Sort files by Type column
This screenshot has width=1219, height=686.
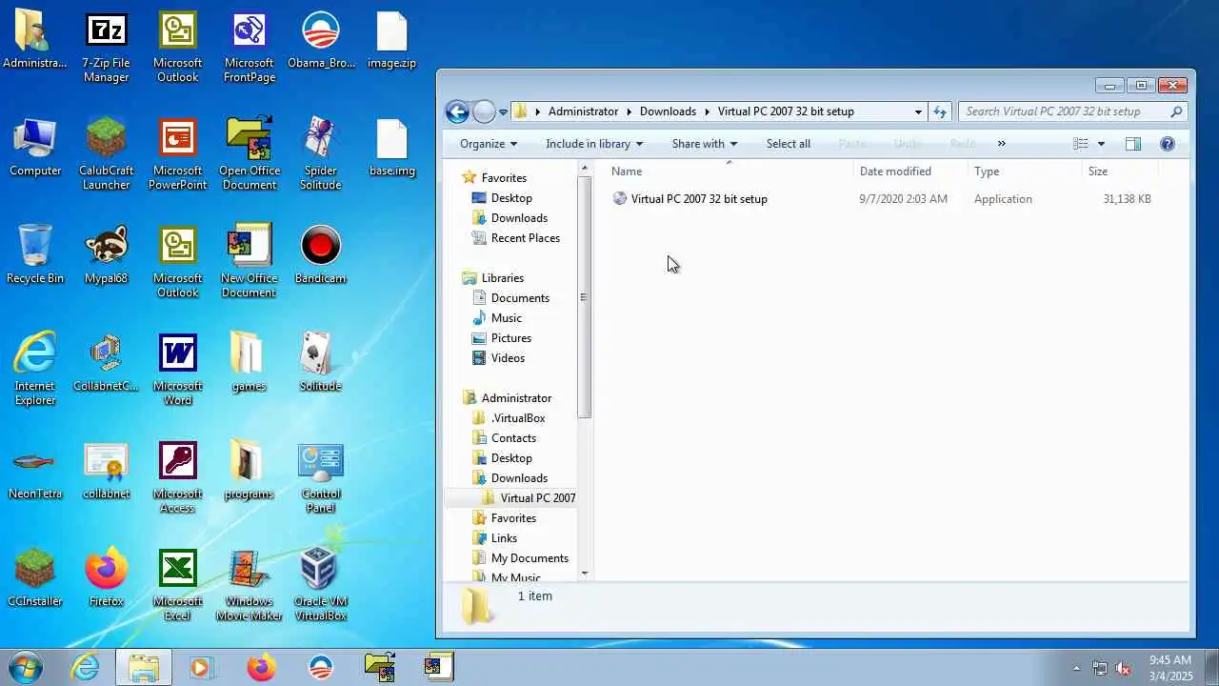1025,171
